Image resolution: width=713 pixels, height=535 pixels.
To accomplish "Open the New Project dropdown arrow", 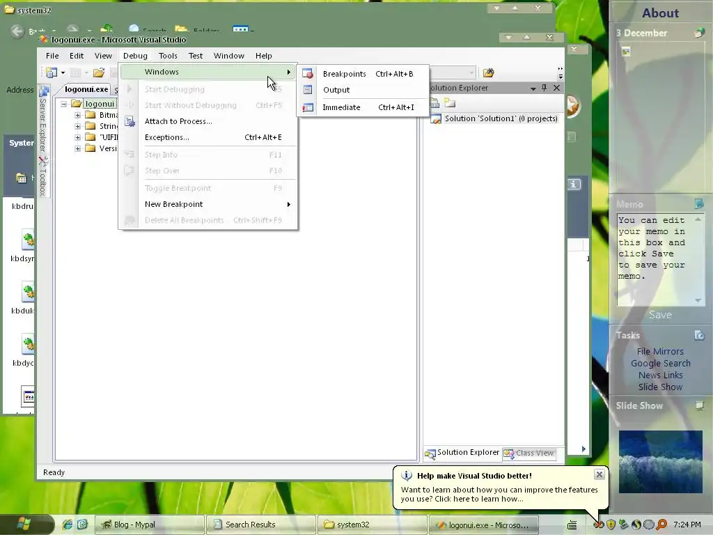I will coord(63,72).
